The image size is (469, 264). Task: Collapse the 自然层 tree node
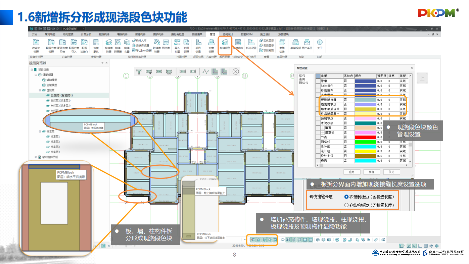point(40,90)
